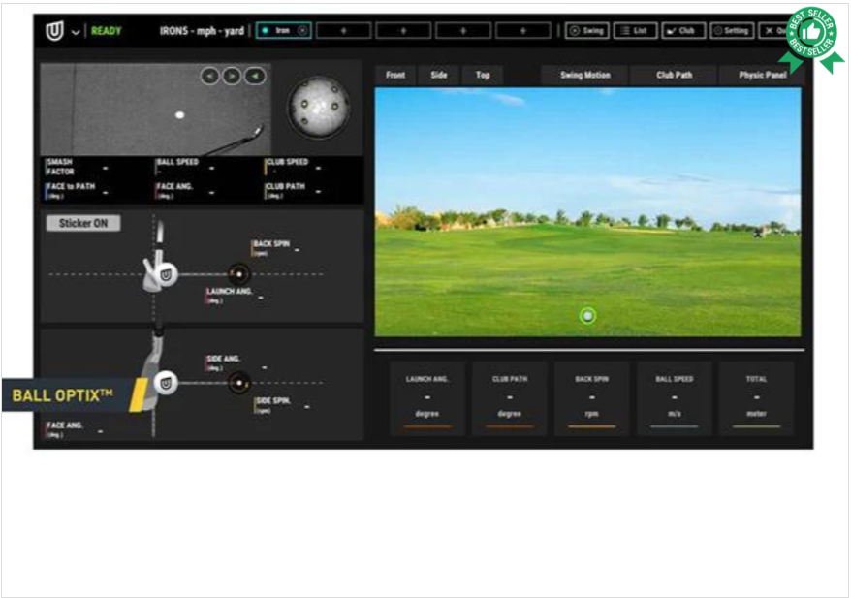Click the BACK SPIN label in side diagram
Viewport: 851px width, 598px height.
point(271,243)
